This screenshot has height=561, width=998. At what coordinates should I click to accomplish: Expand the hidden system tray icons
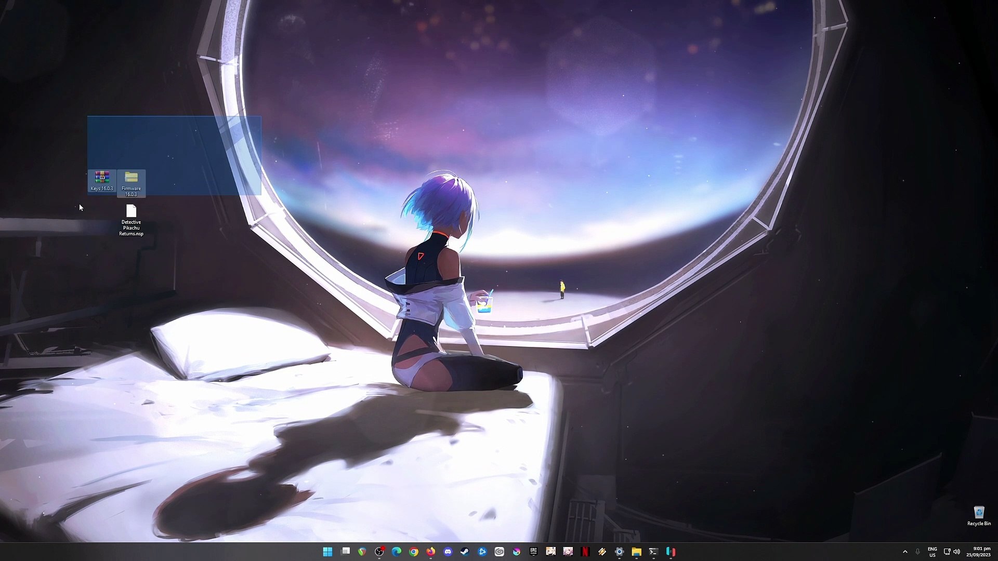point(905,552)
